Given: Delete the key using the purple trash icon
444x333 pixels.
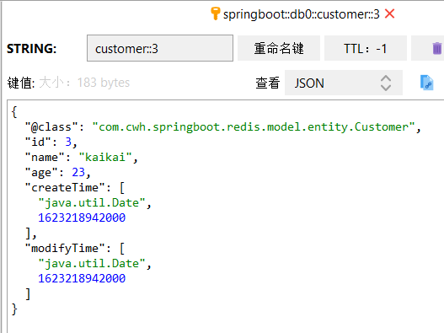Looking at the screenshot, I should click(x=436, y=48).
